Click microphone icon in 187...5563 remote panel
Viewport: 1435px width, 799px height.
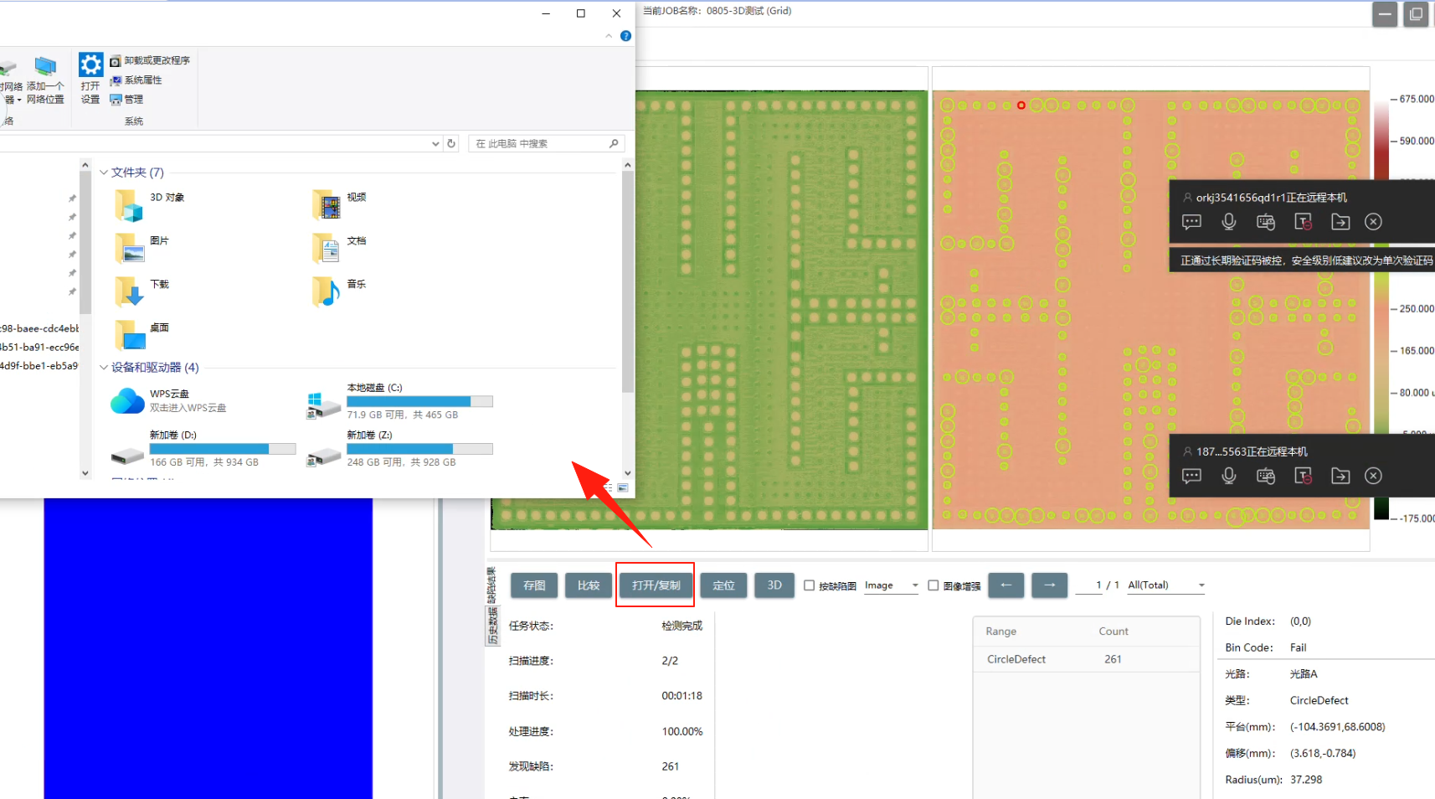(x=1228, y=476)
